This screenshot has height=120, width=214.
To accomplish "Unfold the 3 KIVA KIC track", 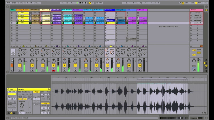I will [39, 10].
